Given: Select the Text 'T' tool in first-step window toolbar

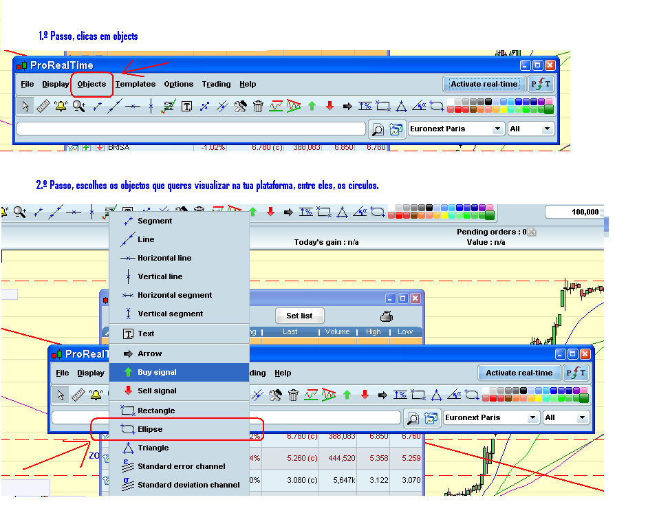Looking at the screenshot, I should (186, 107).
